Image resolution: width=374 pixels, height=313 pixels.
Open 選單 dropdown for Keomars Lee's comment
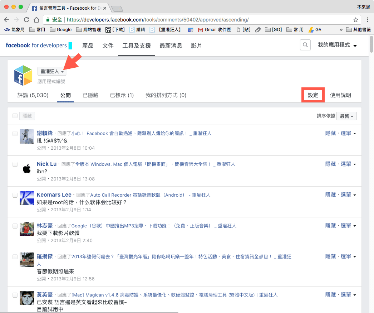coord(348,195)
